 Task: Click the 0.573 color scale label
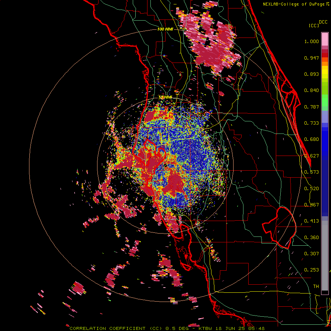tap(312, 172)
